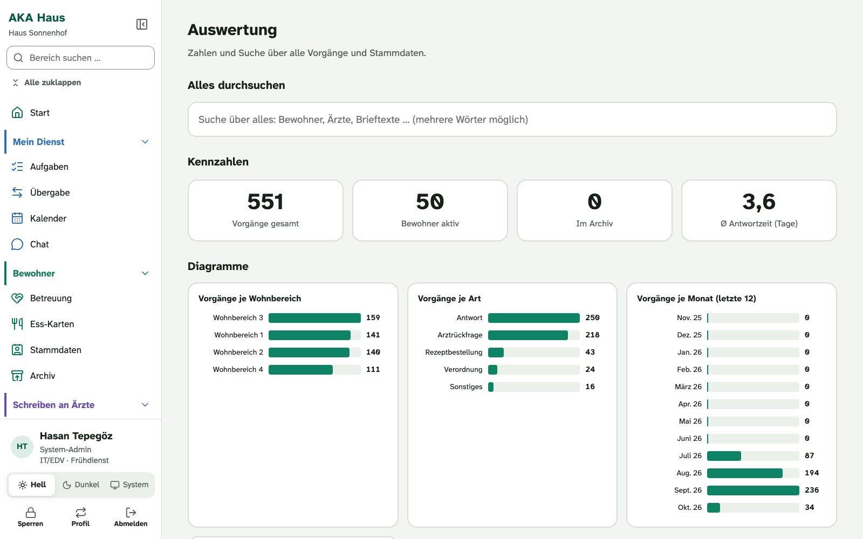Switch theme to System
The image size is (863, 539).
(x=129, y=485)
